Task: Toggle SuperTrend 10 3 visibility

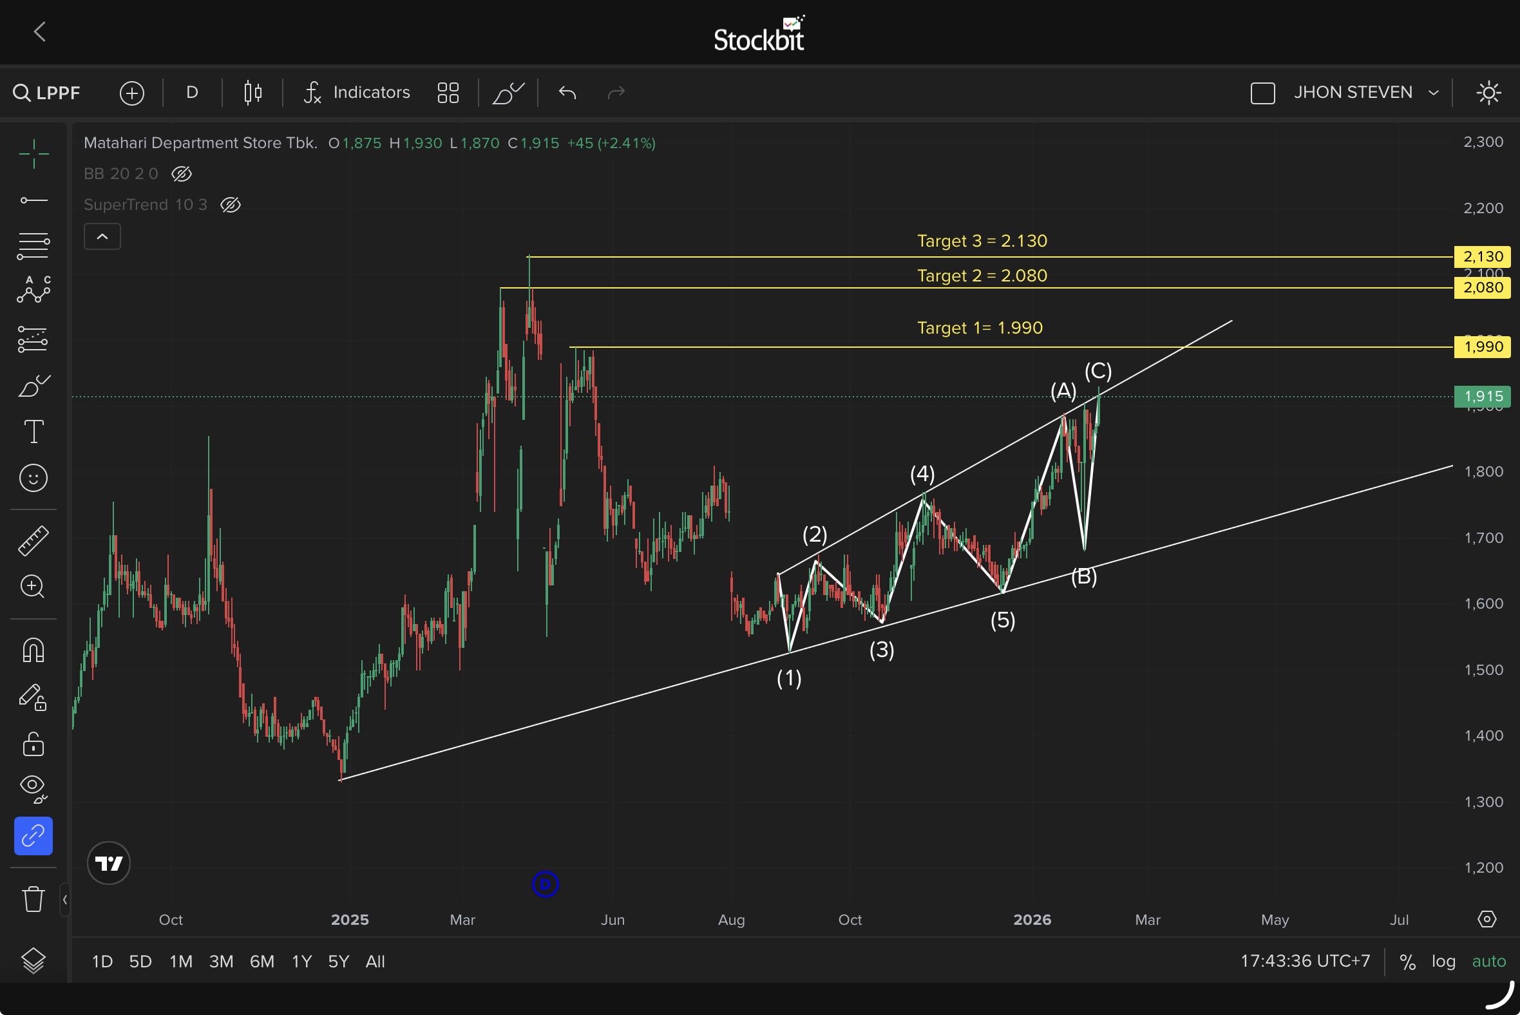Action: pyautogui.click(x=231, y=205)
